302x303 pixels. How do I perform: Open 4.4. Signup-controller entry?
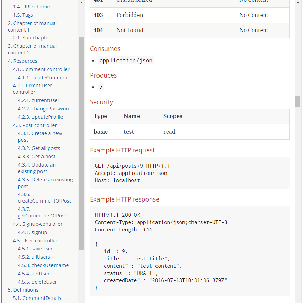38,224
